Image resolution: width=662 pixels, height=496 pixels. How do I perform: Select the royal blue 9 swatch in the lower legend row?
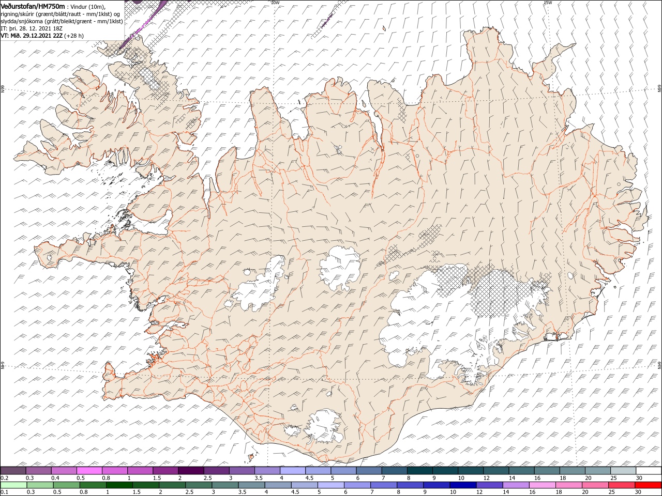(x=436, y=485)
